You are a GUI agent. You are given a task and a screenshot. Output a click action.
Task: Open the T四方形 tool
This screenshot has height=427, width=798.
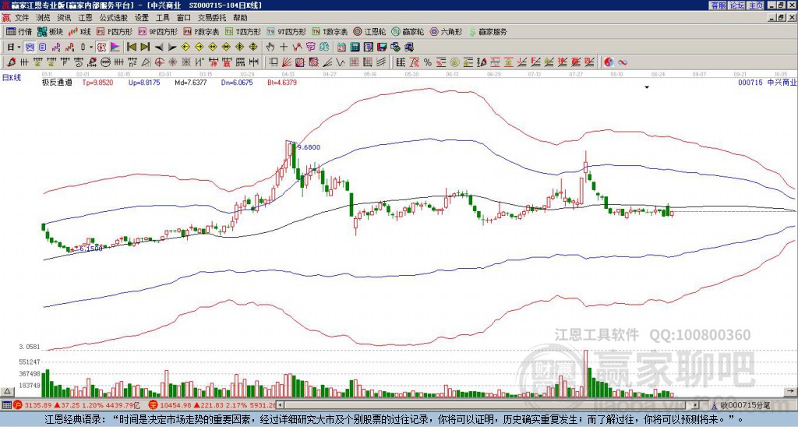(x=243, y=31)
